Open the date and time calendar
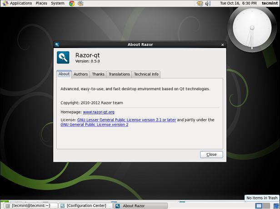The height and width of the screenshot is (209, 280). 238,3
